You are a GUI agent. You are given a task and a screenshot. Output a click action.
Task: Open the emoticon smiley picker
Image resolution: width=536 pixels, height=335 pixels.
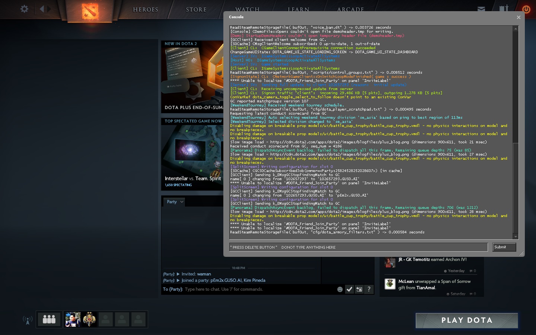[340, 289]
